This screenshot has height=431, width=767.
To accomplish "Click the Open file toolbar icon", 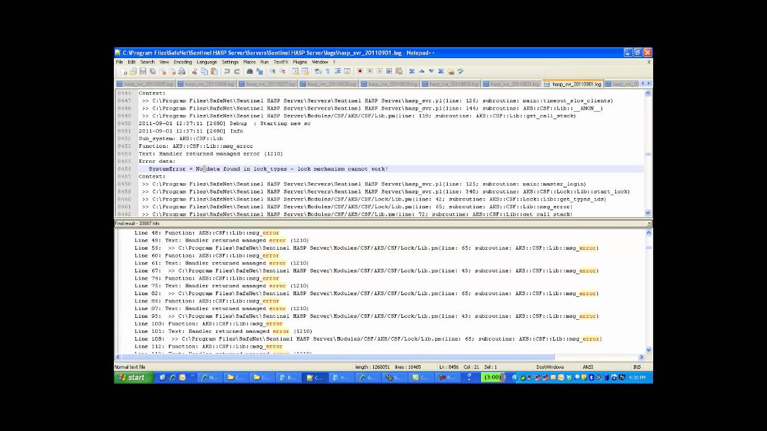I will (x=132, y=71).
